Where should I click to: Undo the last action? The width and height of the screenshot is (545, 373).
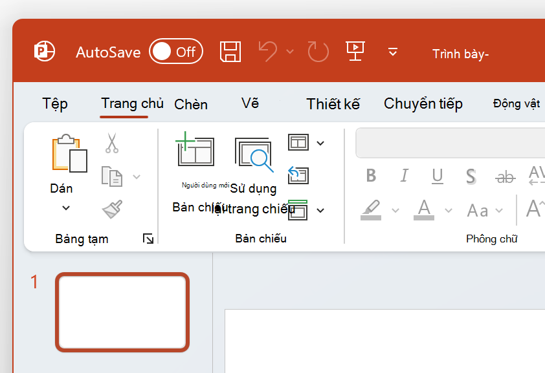click(x=268, y=52)
